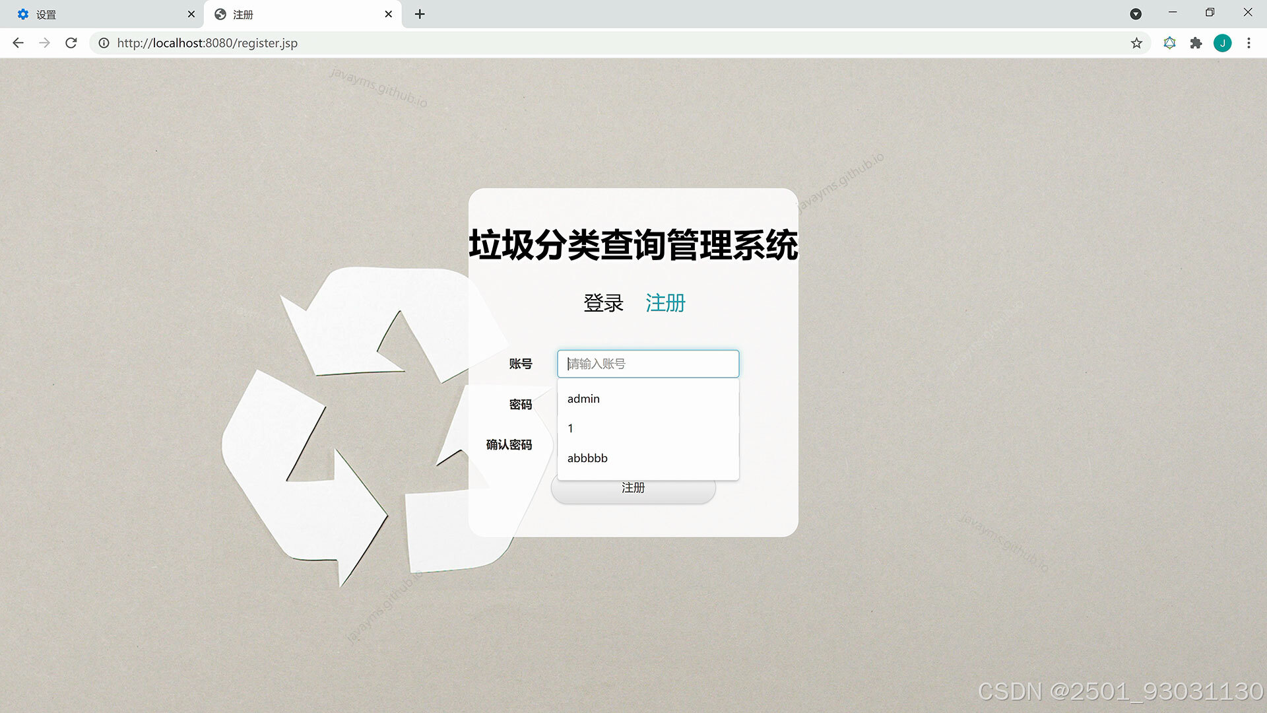Open the extensions puzzle icon

tap(1196, 43)
